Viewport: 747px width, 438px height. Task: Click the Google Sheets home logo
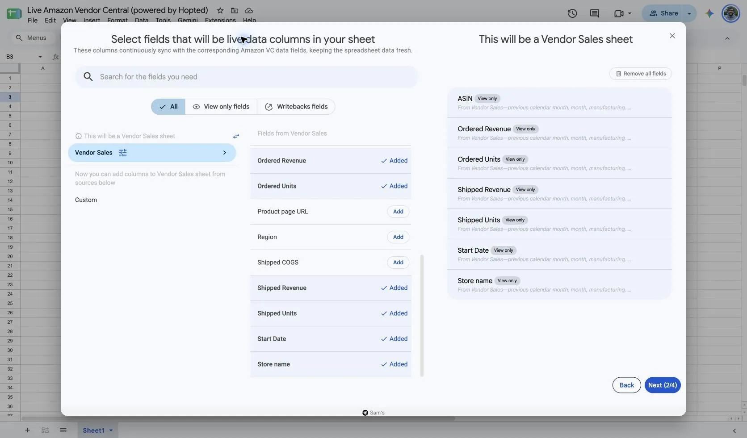coord(14,13)
